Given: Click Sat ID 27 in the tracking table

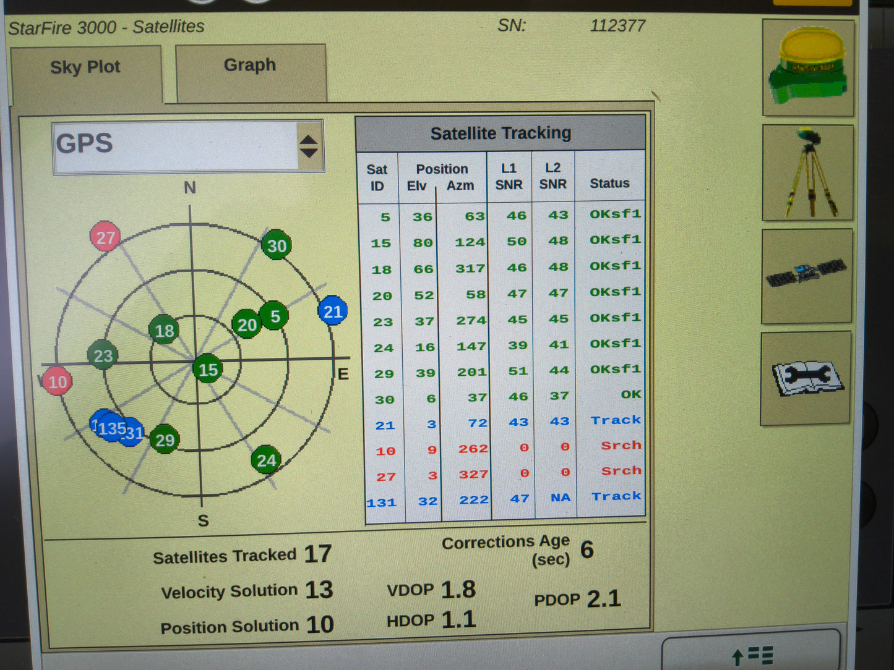Looking at the screenshot, I should point(386,477).
